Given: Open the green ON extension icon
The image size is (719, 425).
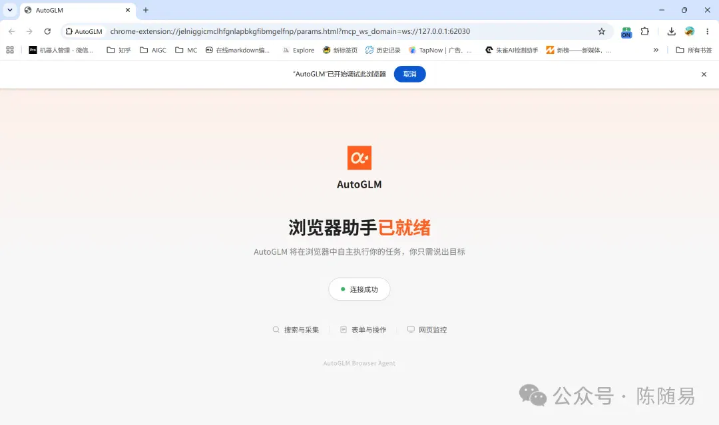Looking at the screenshot, I should click(x=626, y=32).
